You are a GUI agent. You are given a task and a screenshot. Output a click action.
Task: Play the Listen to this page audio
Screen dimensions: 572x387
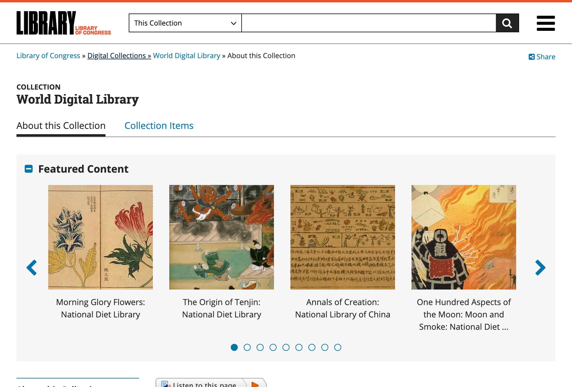coord(255,384)
